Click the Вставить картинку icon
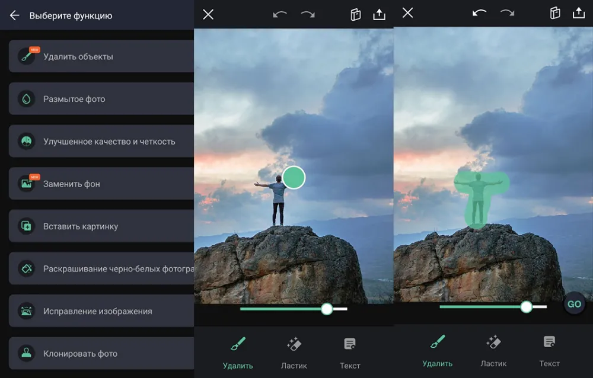 click(27, 226)
